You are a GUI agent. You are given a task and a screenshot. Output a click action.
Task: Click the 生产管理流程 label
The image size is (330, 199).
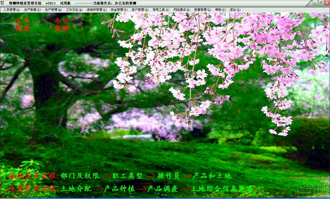click(x=34, y=189)
